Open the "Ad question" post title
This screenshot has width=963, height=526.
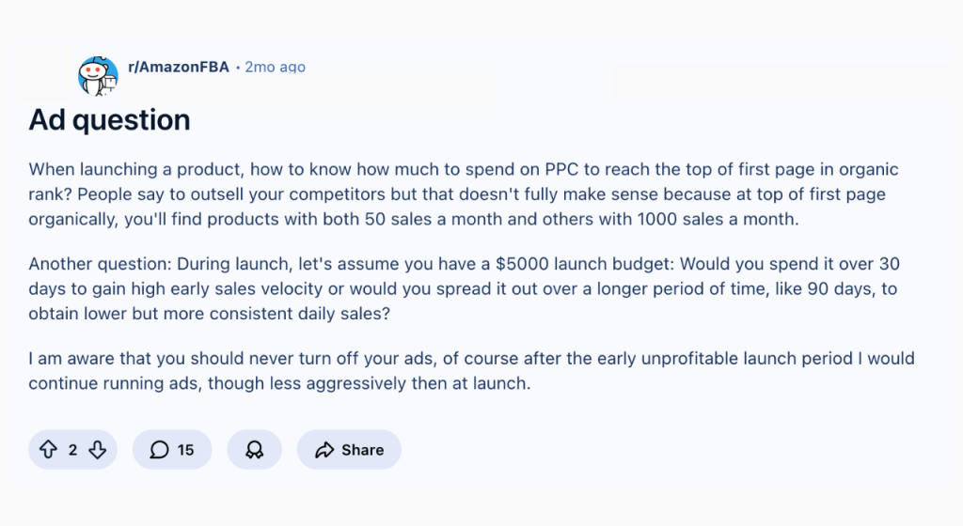pyautogui.click(x=109, y=119)
